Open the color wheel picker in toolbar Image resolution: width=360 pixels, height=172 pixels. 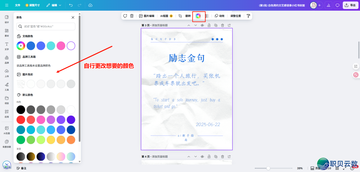tap(198, 16)
